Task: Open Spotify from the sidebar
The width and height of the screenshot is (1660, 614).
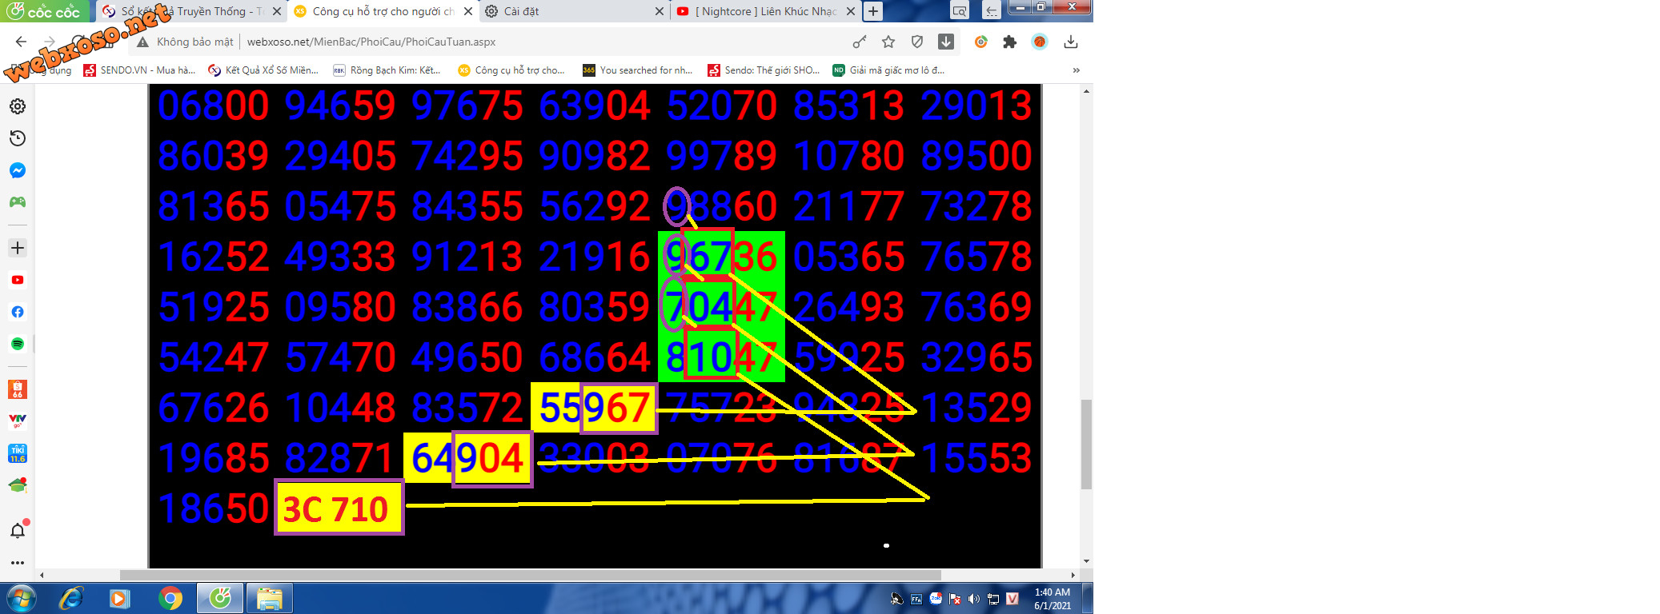Action: click(x=18, y=344)
